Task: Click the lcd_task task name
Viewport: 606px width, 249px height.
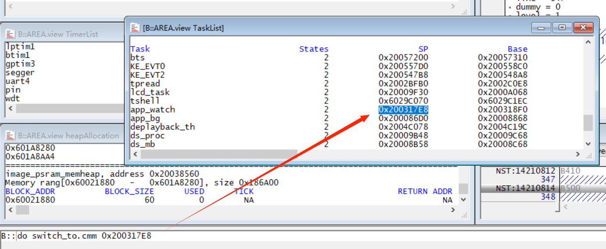Action: click(150, 92)
